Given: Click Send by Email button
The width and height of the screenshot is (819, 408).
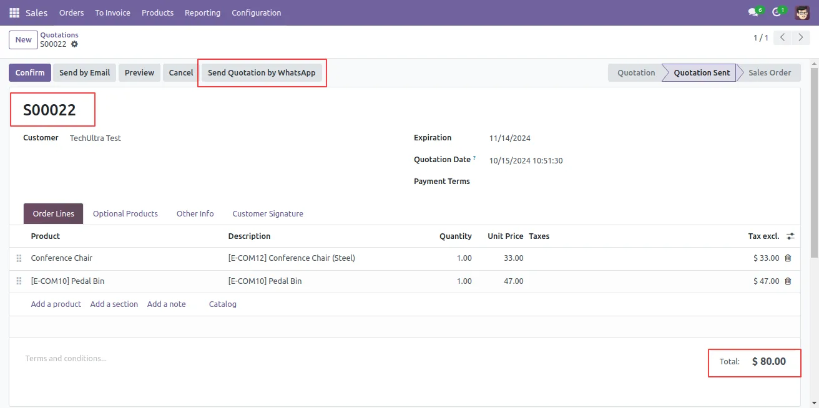Looking at the screenshot, I should [x=84, y=72].
